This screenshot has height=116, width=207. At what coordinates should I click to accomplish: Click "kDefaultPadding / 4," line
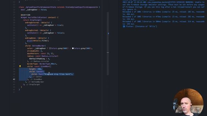[39, 59]
